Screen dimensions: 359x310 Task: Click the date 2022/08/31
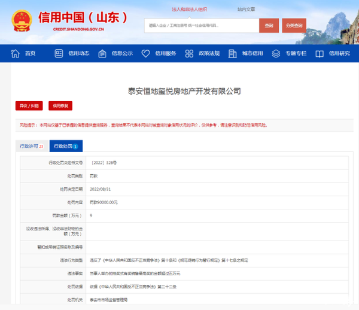point(101,189)
